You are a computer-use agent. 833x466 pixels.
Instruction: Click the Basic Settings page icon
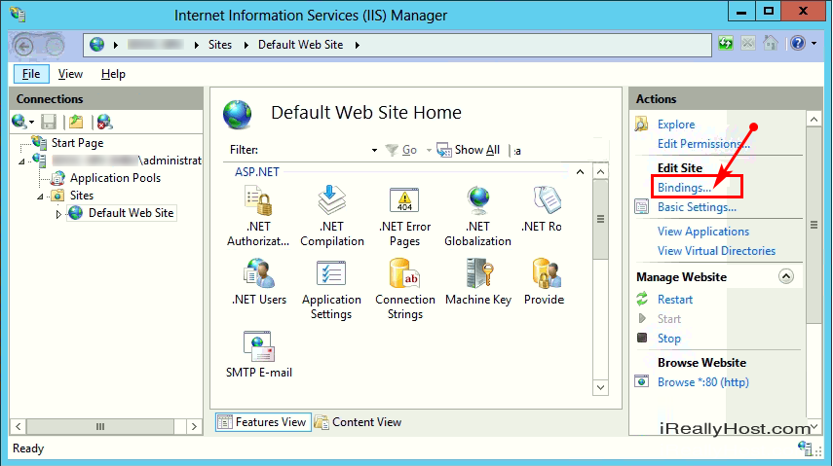[x=642, y=207]
